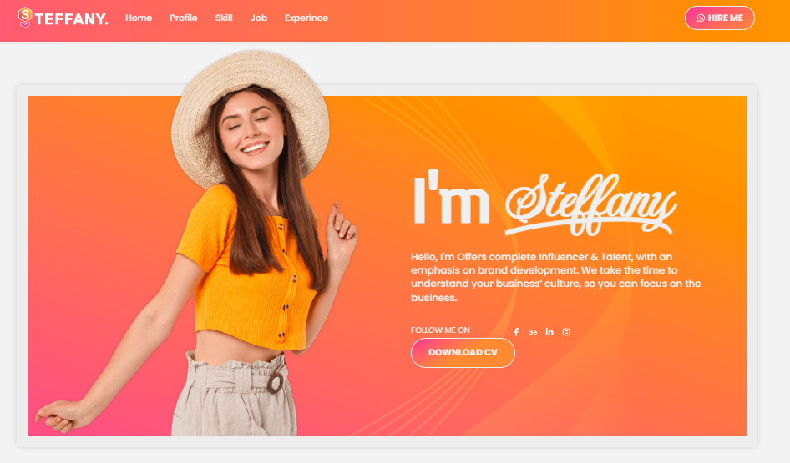Click the TEFFANY. logo text
The width and height of the screenshot is (790, 463).
click(71, 19)
